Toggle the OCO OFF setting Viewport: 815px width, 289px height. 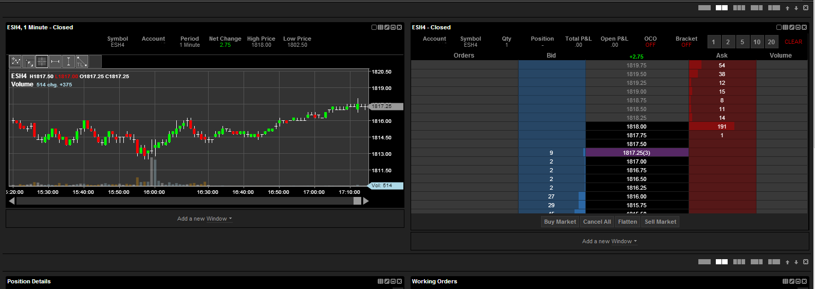point(651,45)
